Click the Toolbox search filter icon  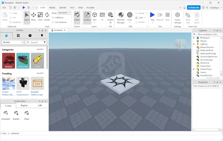pyautogui.click(x=45, y=42)
